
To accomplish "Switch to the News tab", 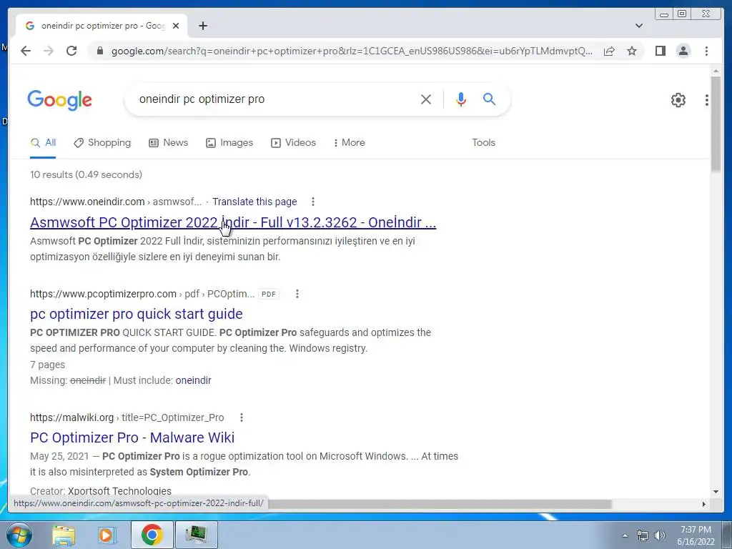I will (169, 142).
